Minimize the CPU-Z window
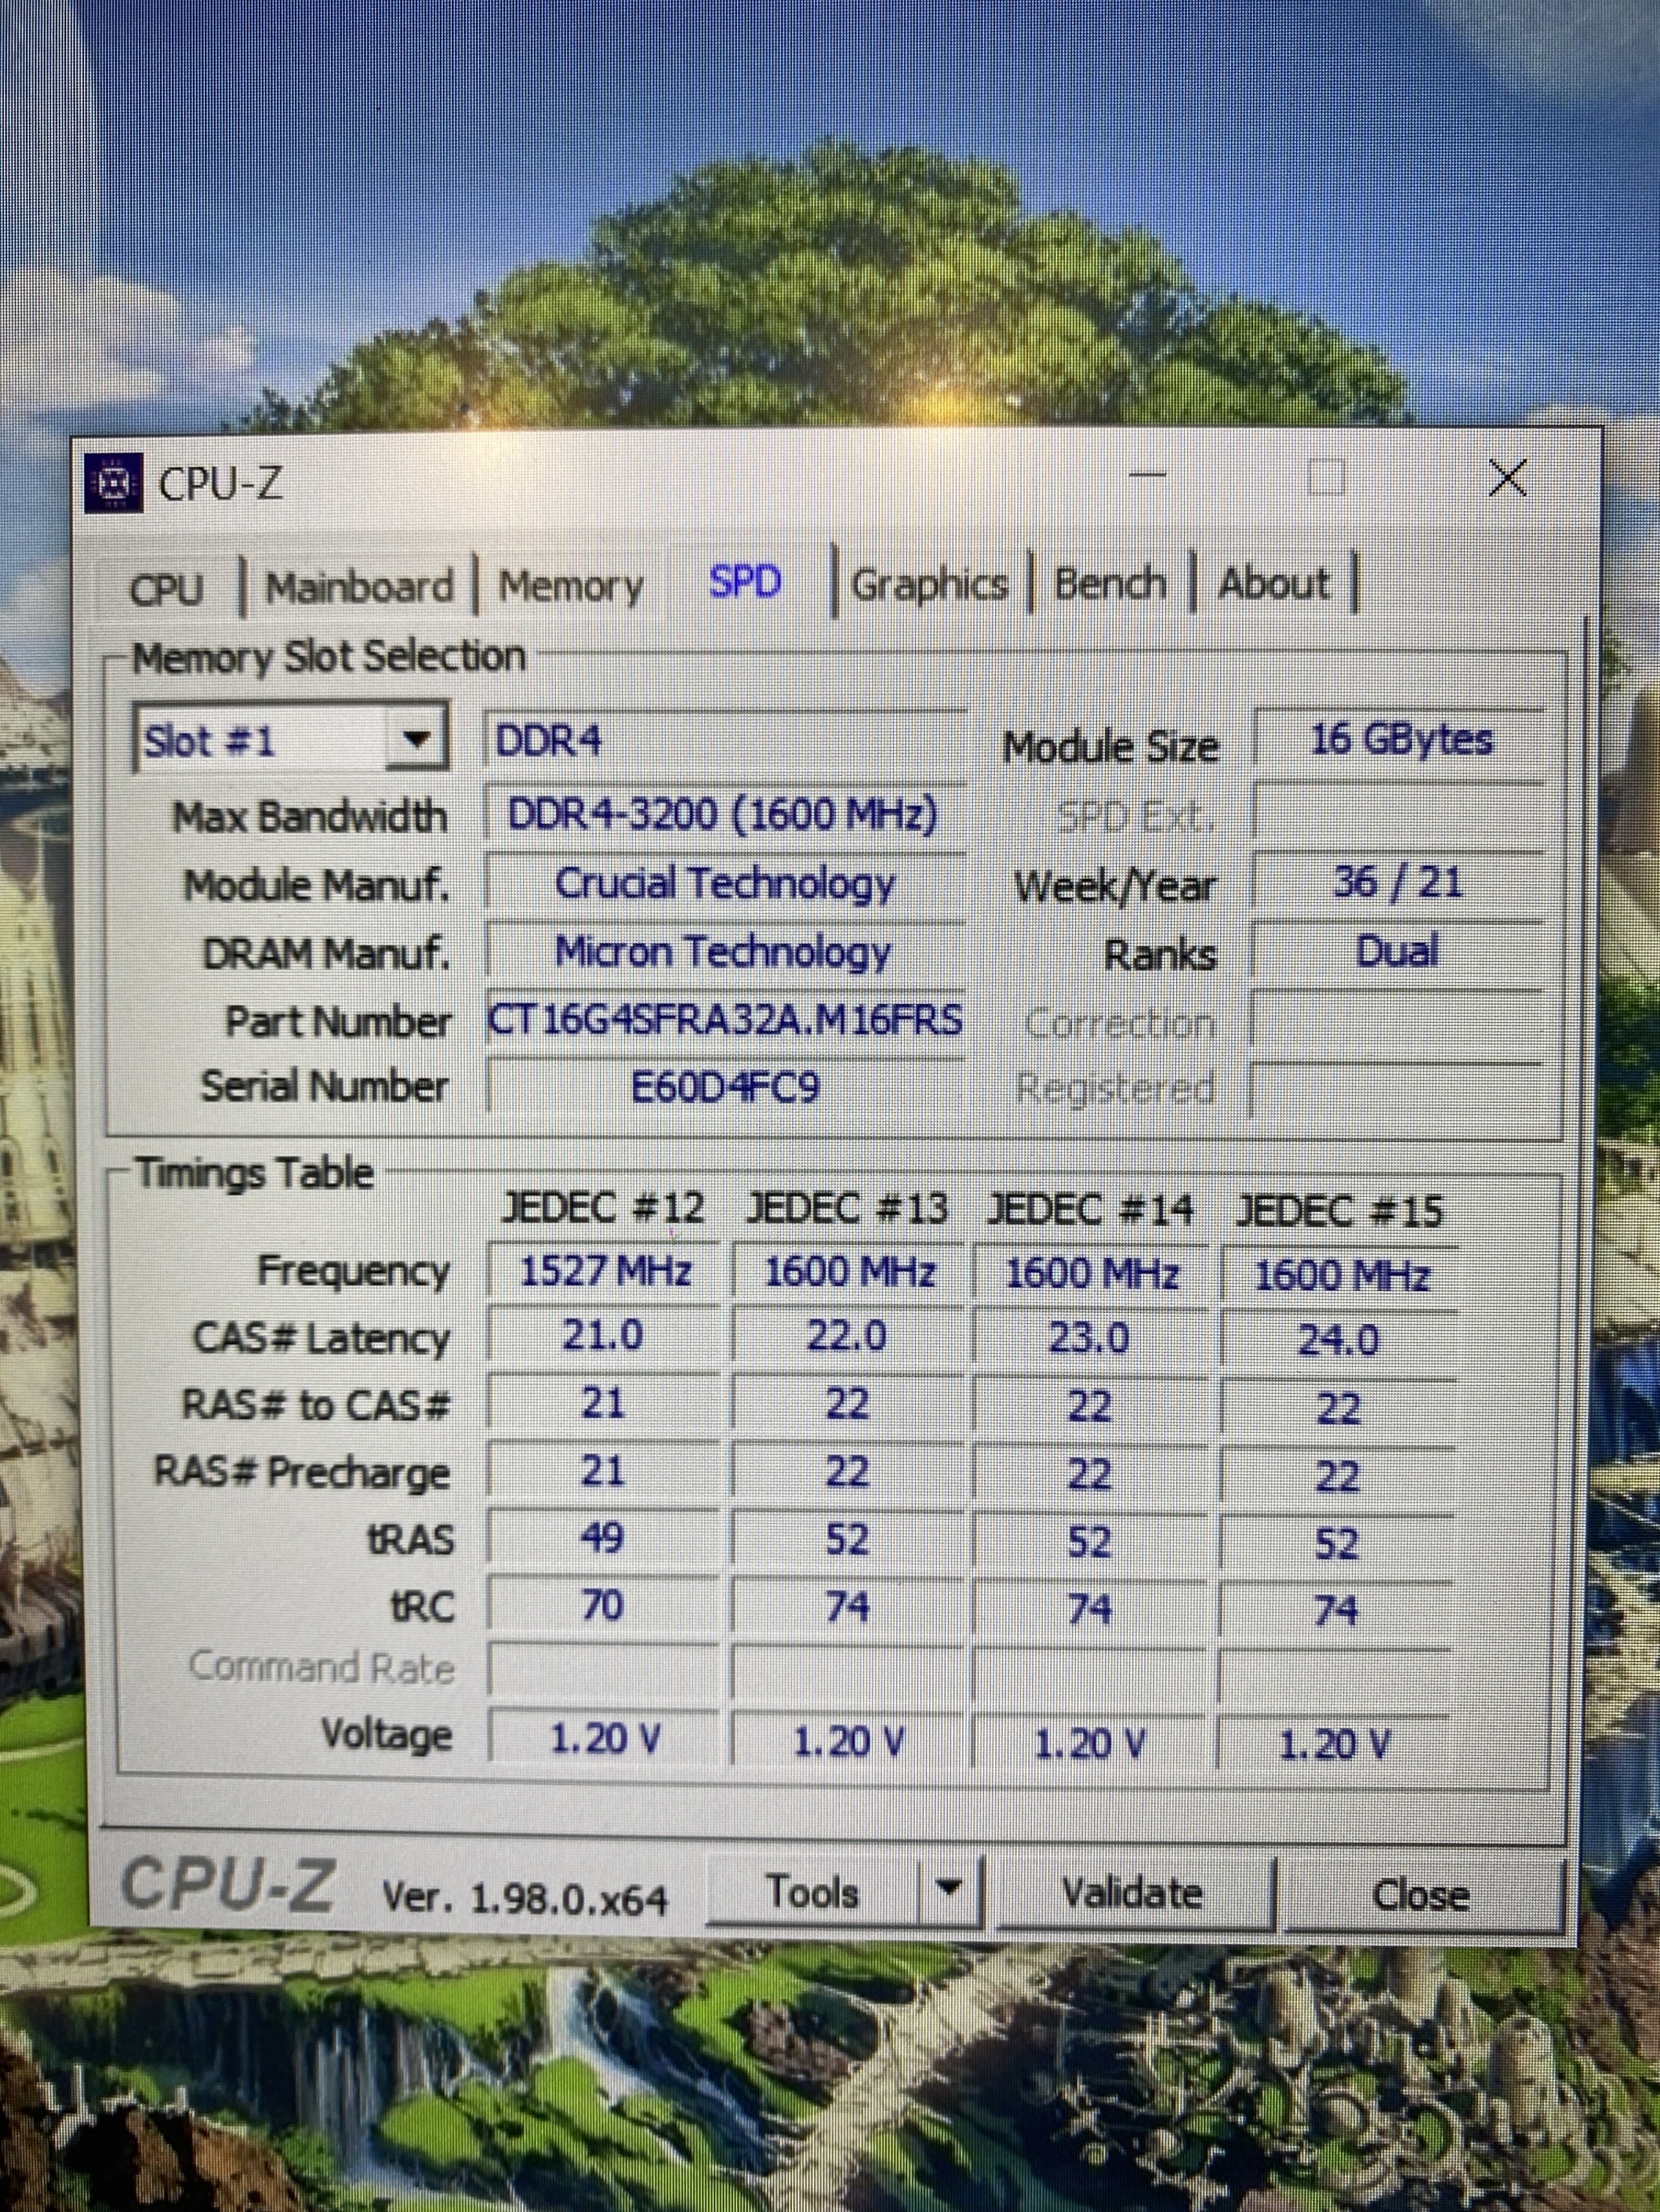Image resolution: width=1660 pixels, height=2212 pixels. (1149, 476)
